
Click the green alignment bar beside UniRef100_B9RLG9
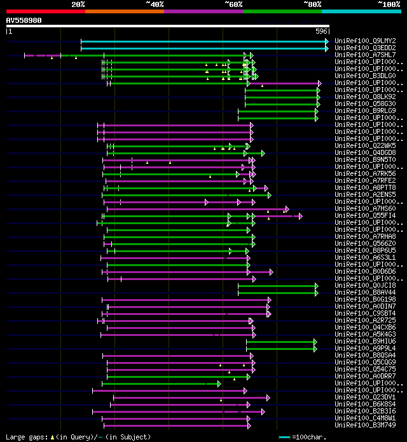(x=279, y=111)
